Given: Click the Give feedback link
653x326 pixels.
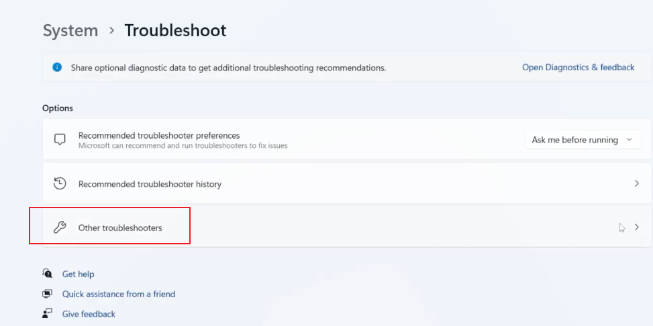Looking at the screenshot, I should pyautogui.click(x=89, y=314).
